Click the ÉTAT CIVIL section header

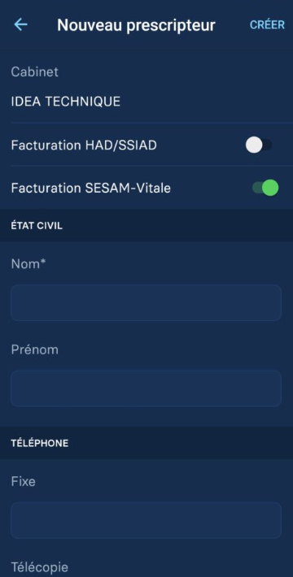(x=37, y=226)
